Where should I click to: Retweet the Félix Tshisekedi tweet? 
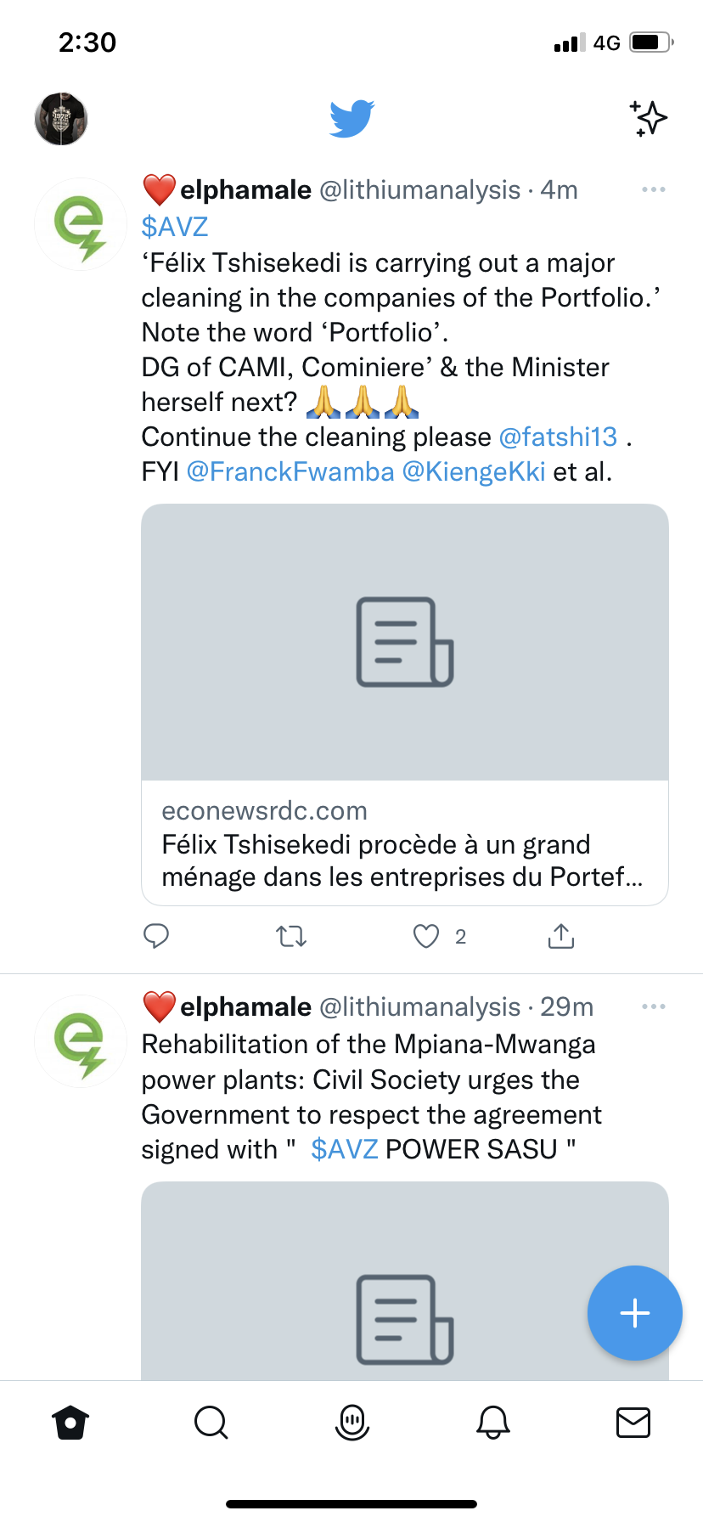(x=291, y=936)
